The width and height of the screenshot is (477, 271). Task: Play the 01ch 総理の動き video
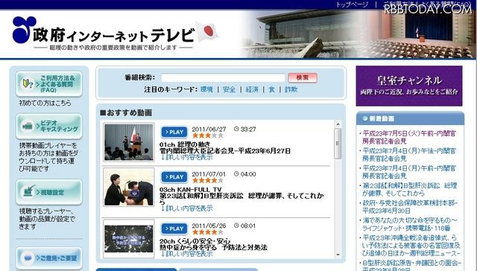coord(174,133)
